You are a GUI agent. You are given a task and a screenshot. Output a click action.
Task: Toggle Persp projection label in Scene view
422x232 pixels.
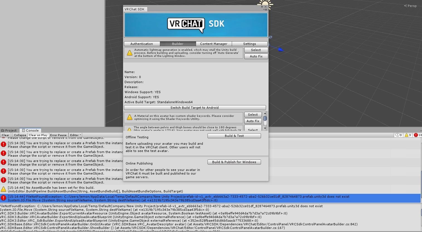410,6
